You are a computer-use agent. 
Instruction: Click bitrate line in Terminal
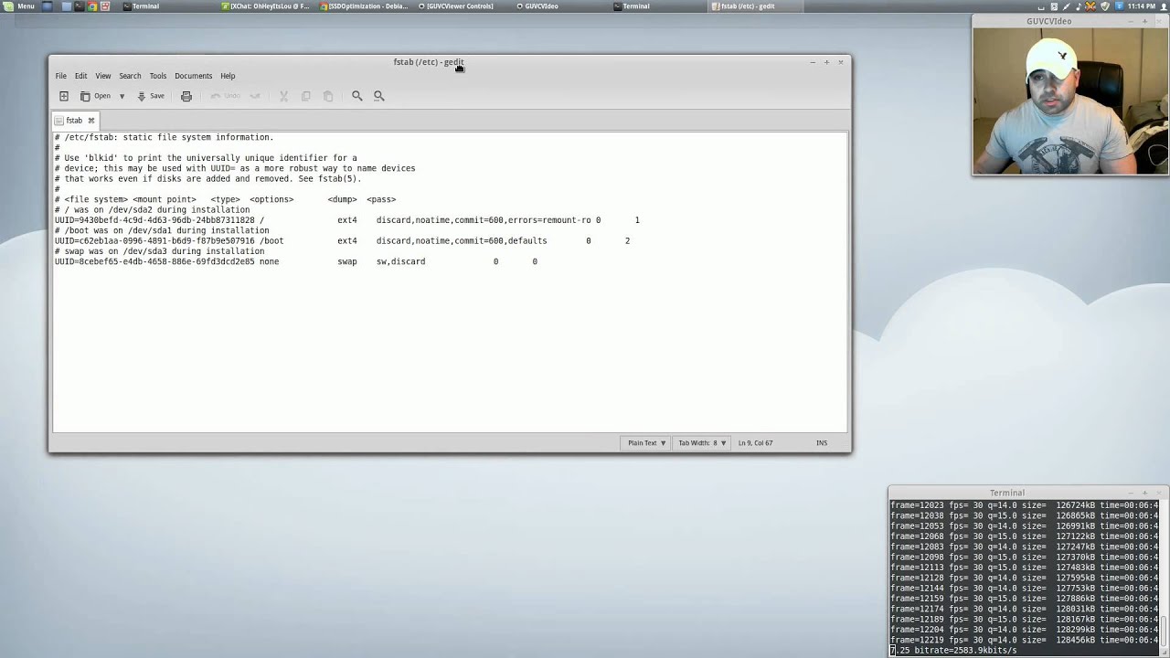953,651
